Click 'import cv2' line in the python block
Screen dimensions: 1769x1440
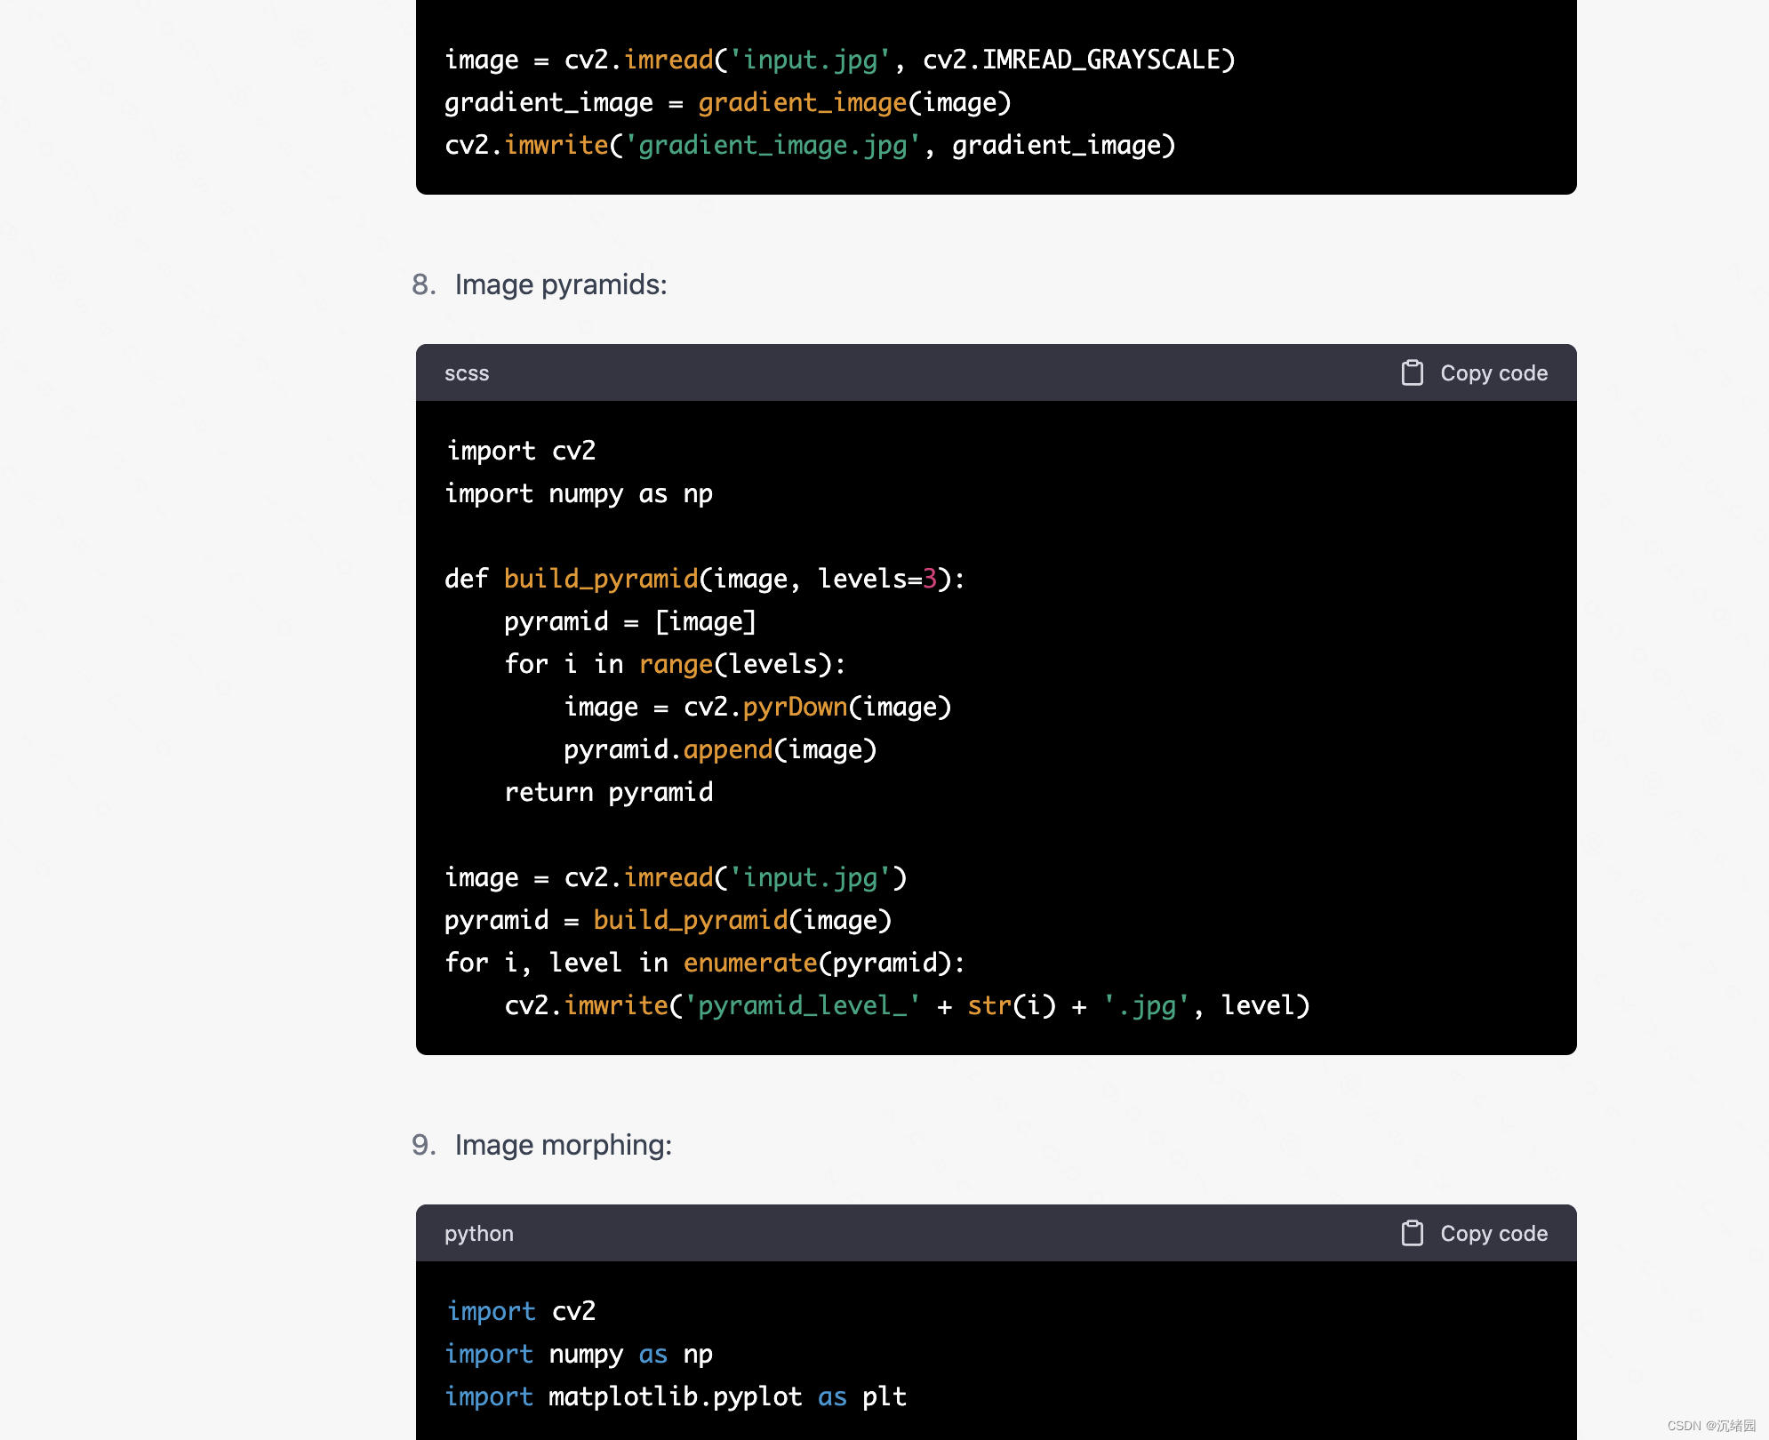pyautogui.click(x=520, y=1311)
